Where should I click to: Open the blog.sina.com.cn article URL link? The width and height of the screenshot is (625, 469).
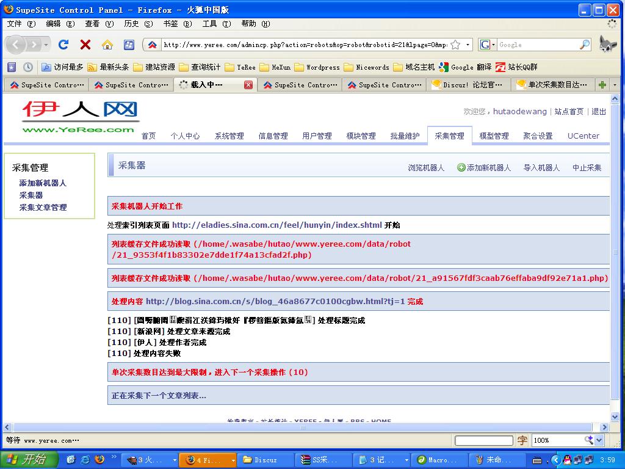pos(275,301)
